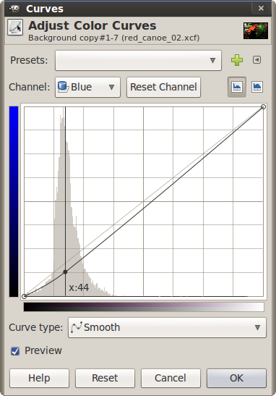
Task: Click the horizontal gradient bar below graph
Action: click(144, 307)
